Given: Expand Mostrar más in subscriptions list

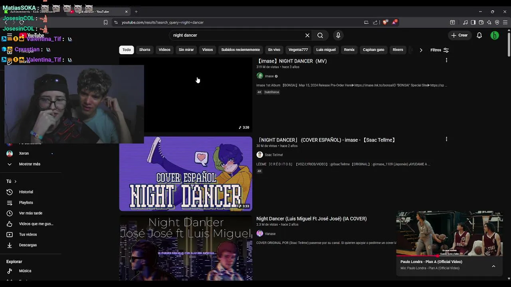Looking at the screenshot, I should tap(30, 164).
